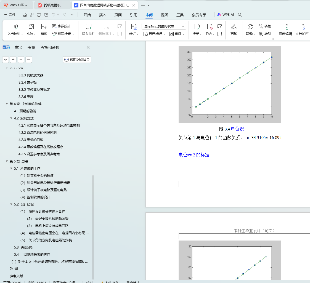Click 插入批注 to insert a comment
The height and width of the screenshot is (283, 310).
click(x=88, y=30)
